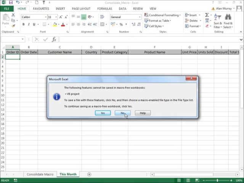This screenshot has width=244, height=183.
Task: Click the Save icon in the quick access toolbar
Action: [11, 3]
